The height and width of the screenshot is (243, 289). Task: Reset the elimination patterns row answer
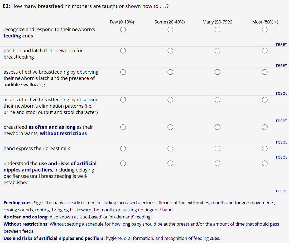pos(281,121)
